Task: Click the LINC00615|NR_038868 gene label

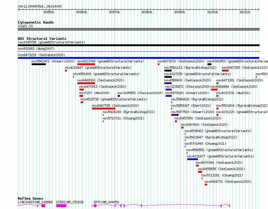Action: click(35, 202)
